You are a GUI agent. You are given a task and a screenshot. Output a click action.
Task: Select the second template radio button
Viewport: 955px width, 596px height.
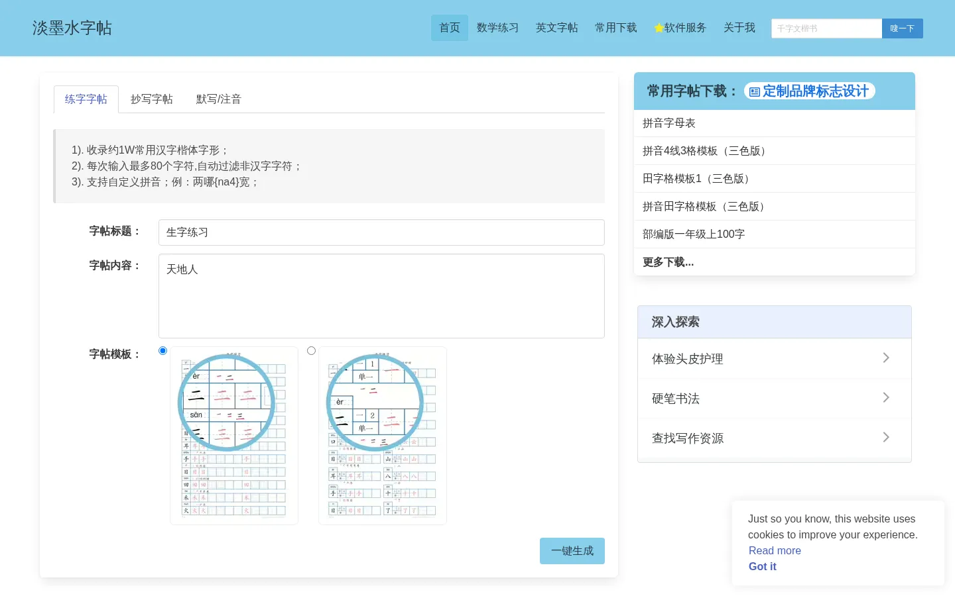click(311, 350)
